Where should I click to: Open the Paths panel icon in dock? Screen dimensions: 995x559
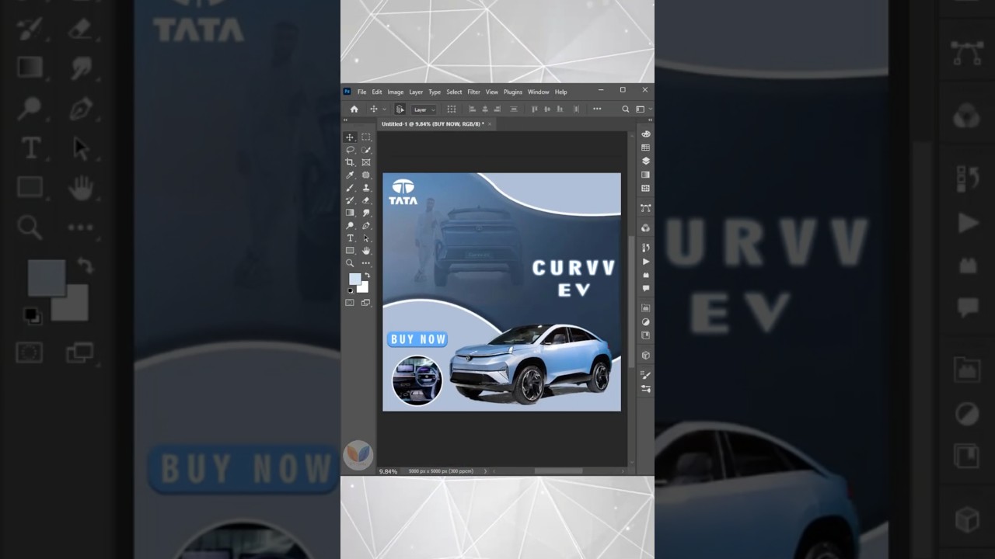tap(645, 208)
